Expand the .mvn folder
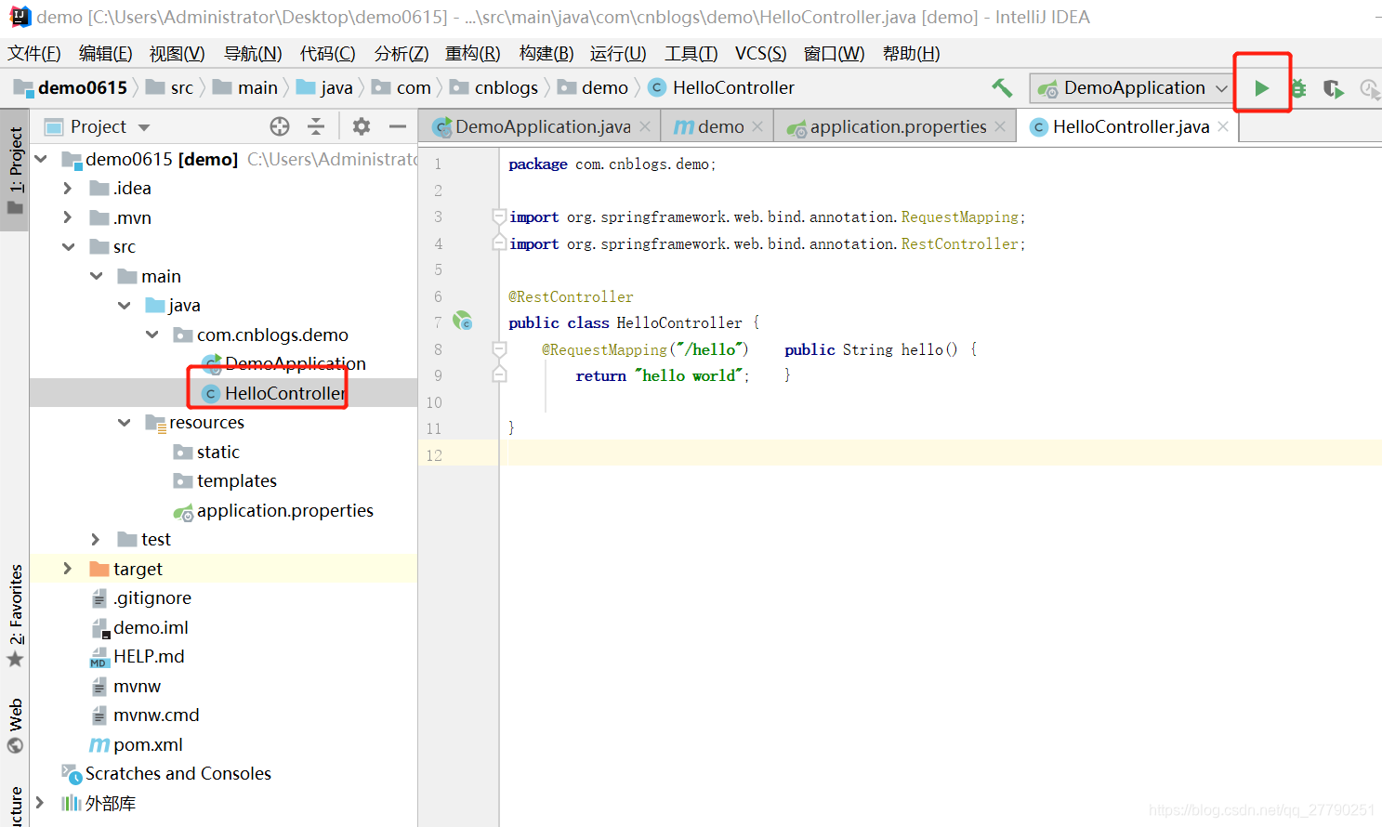The height and width of the screenshot is (827, 1382). pos(67,217)
